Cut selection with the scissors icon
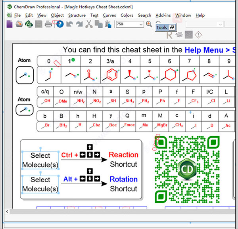 coord(89,24)
